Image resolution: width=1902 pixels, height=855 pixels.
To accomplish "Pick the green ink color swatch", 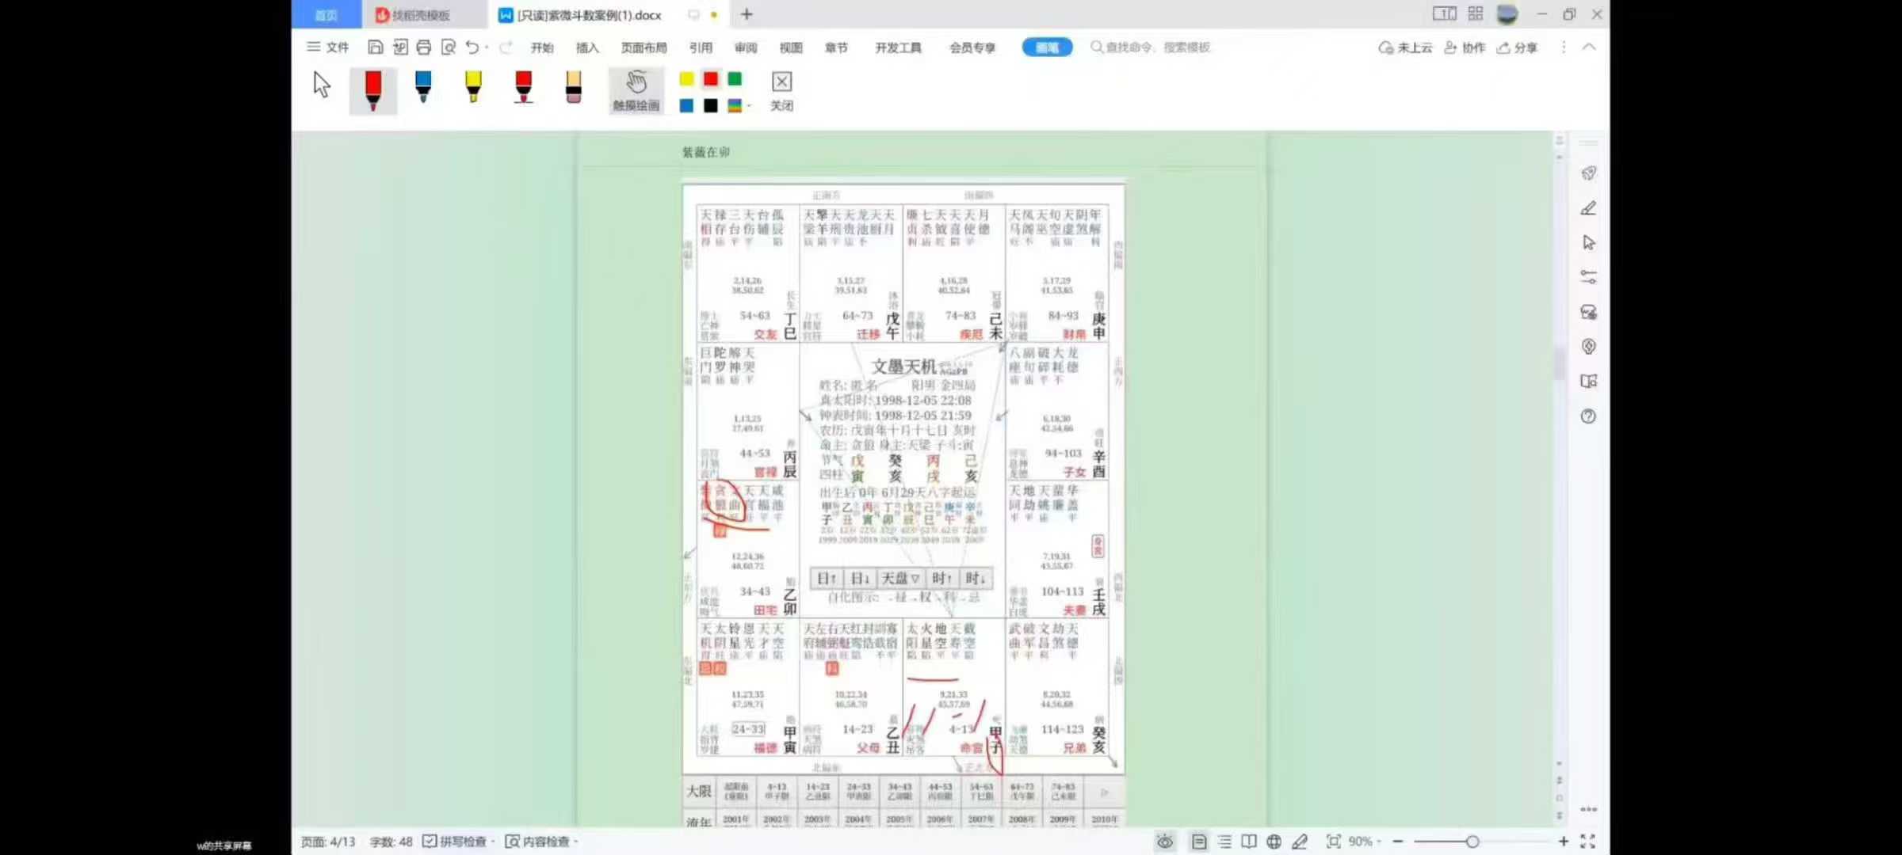I will tap(735, 78).
